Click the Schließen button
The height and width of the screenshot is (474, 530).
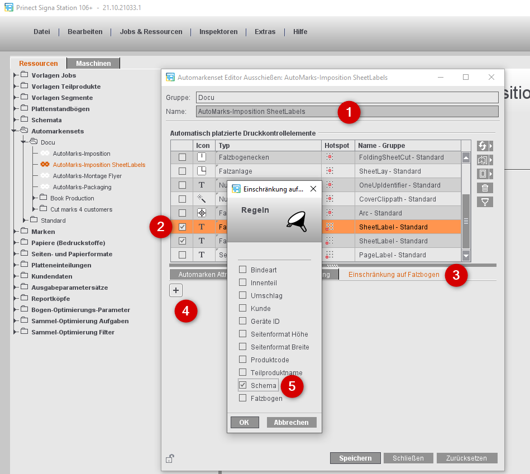[x=408, y=458]
